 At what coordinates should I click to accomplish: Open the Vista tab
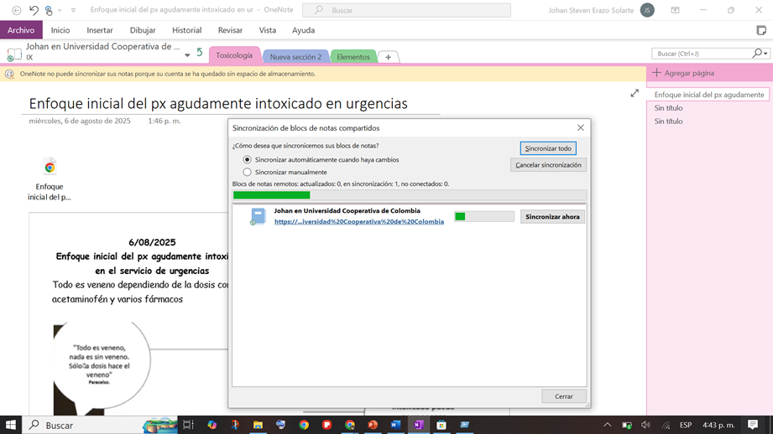268,30
